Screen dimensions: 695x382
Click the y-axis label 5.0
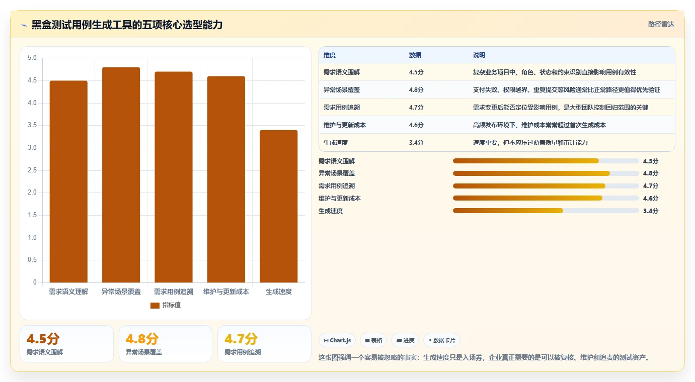click(x=32, y=58)
